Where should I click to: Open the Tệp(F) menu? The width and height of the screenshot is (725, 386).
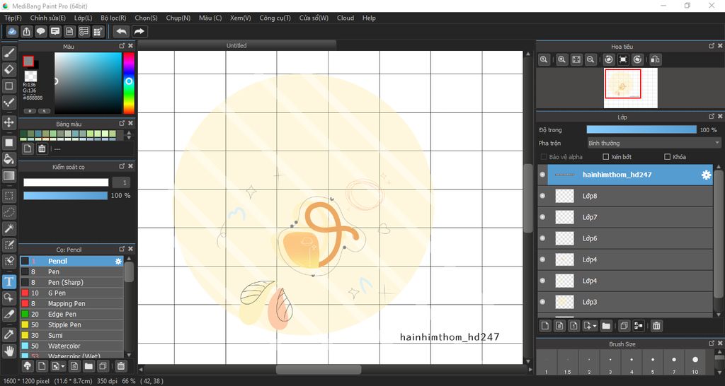[x=13, y=18]
